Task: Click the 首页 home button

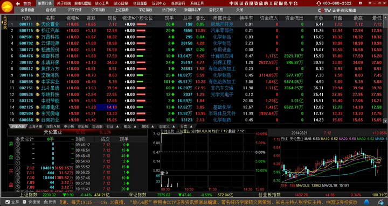Action: (x=27, y=3)
